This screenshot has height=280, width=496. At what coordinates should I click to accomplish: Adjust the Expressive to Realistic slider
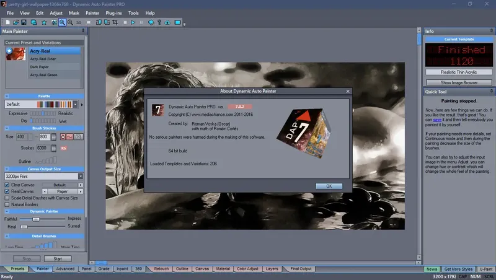click(43, 113)
